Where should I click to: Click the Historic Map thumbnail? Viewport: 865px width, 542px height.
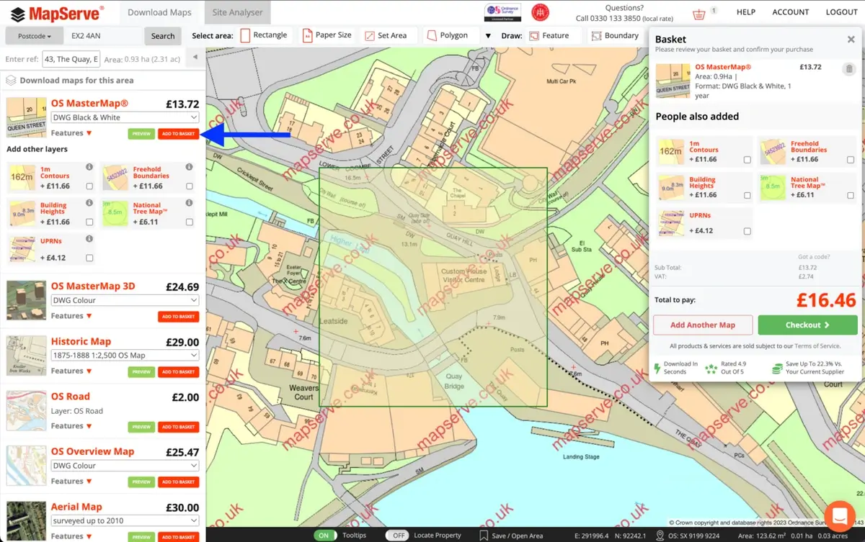tap(26, 356)
